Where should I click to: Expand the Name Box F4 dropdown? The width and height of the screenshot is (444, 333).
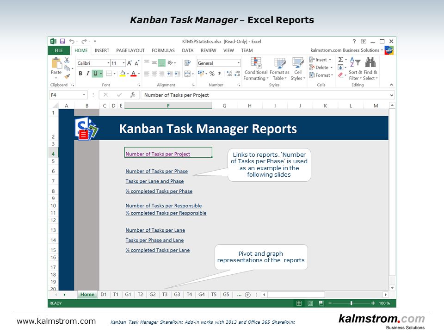84,95
